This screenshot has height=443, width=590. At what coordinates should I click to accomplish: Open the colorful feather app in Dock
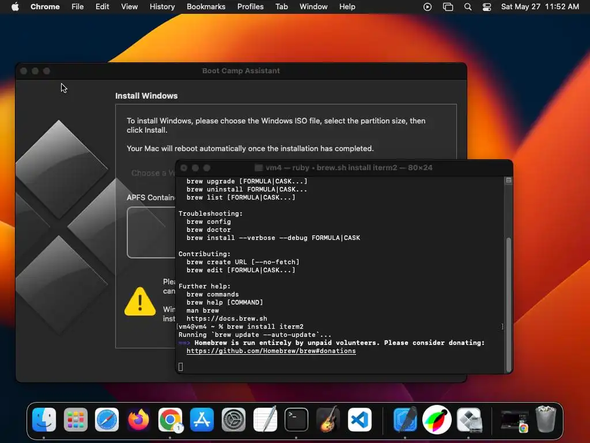tap(437, 419)
